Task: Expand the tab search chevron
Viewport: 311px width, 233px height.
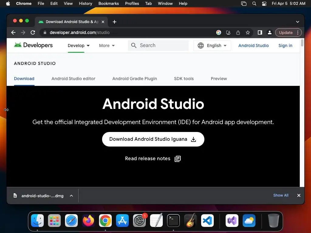Action: 298,22
